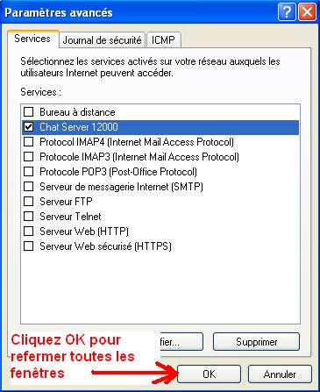
Task: Check the Protocole IMAP3 service box
Action: click(x=28, y=156)
